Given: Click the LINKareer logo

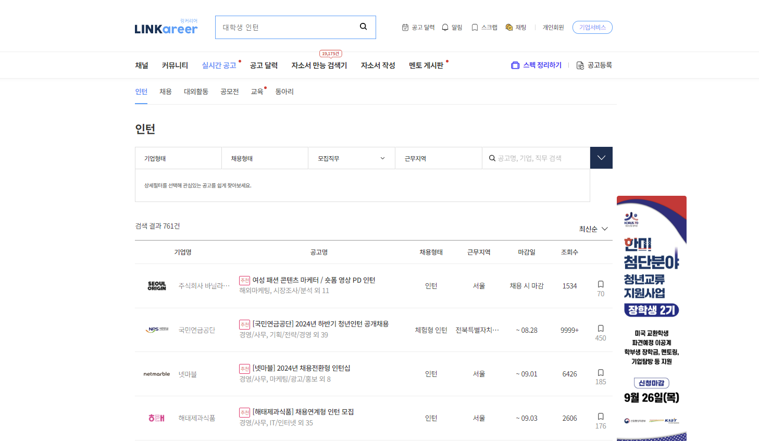Looking at the screenshot, I should tap(166, 29).
